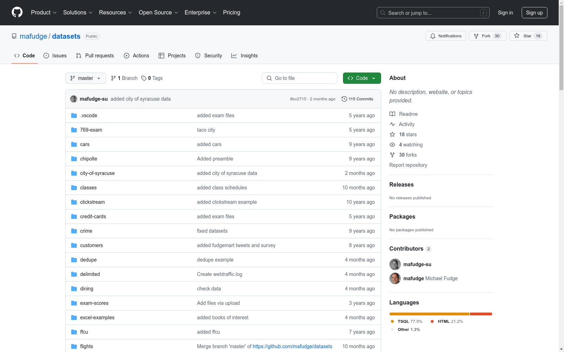Click the Activity pulse icon
Screen dimensions: 564x352
(x=392, y=124)
